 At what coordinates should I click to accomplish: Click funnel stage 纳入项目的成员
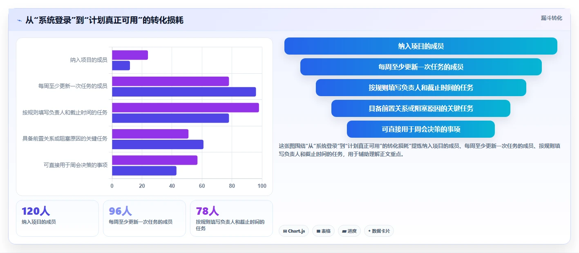[x=421, y=46]
